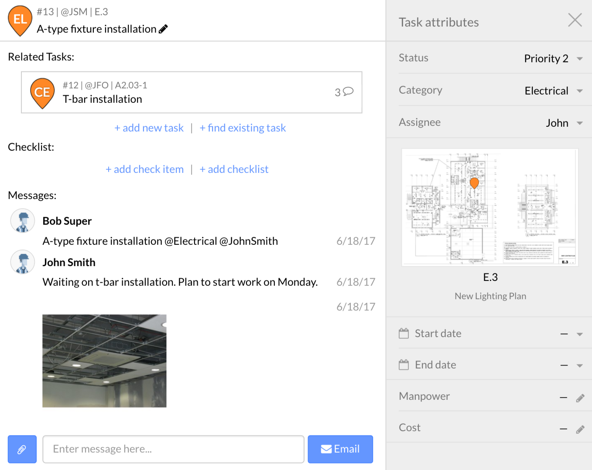Click the orange CE pin on related task
The width and height of the screenshot is (592, 470).
42,92
